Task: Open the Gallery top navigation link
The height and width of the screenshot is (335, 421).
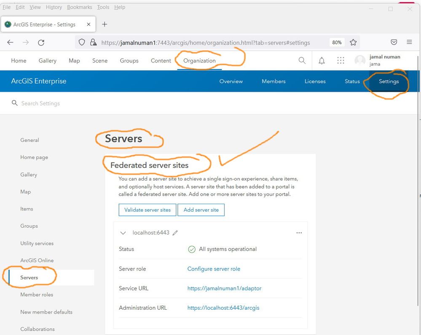Action: tap(48, 61)
